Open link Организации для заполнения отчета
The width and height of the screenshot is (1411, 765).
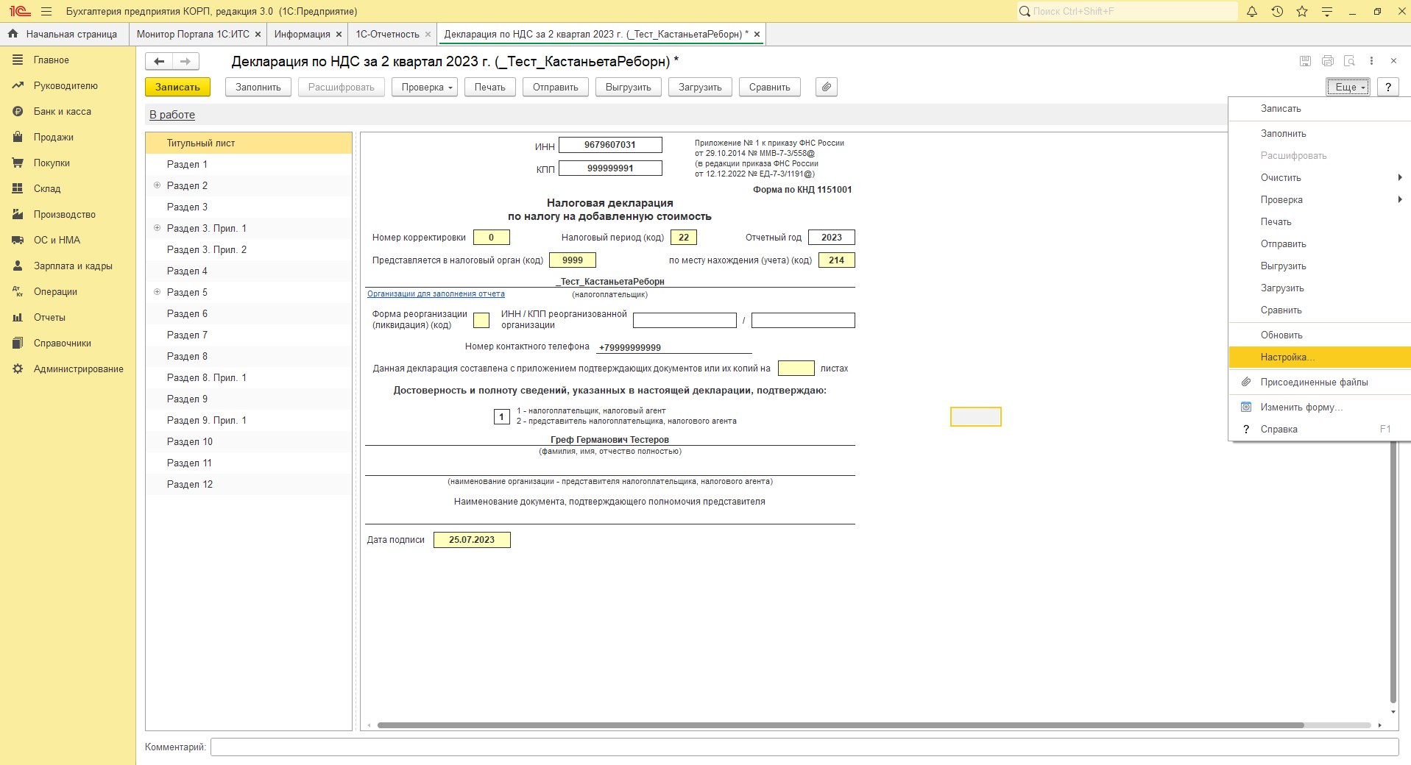coord(436,294)
